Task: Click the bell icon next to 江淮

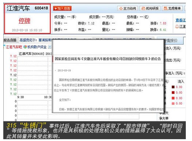Action: point(177,26)
